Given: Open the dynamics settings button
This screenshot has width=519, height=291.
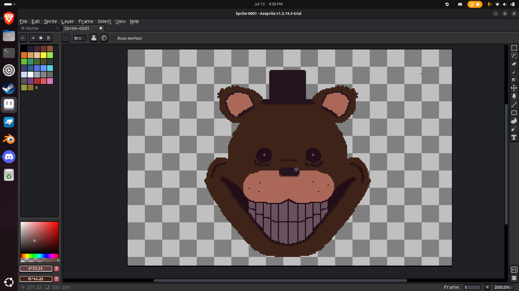Looking at the screenshot, I should (x=104, y=38).
